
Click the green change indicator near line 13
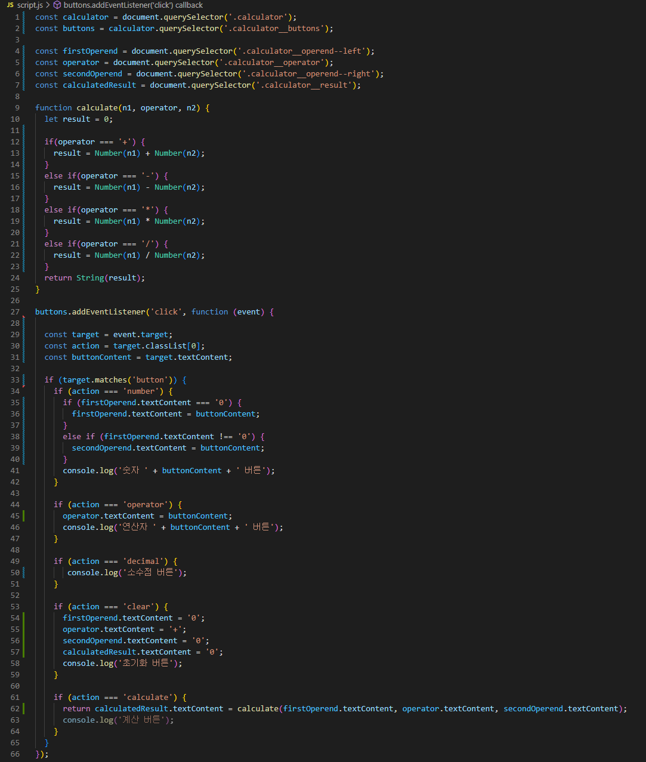[x=23, y=153]
